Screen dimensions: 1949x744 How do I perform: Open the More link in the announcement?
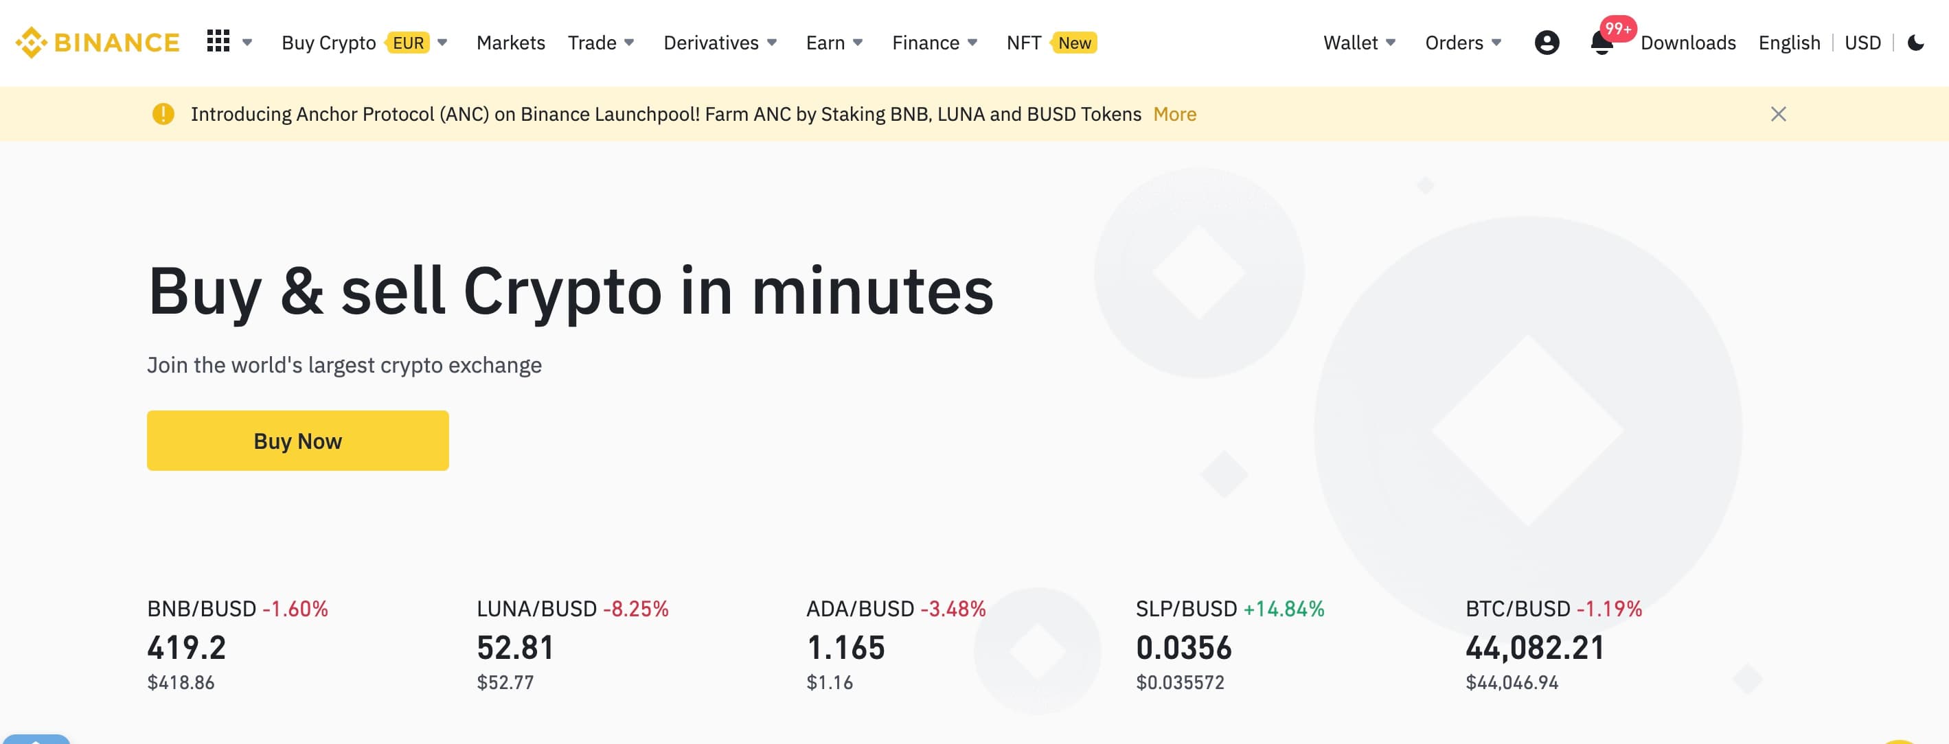click(x=1174, y=114)
